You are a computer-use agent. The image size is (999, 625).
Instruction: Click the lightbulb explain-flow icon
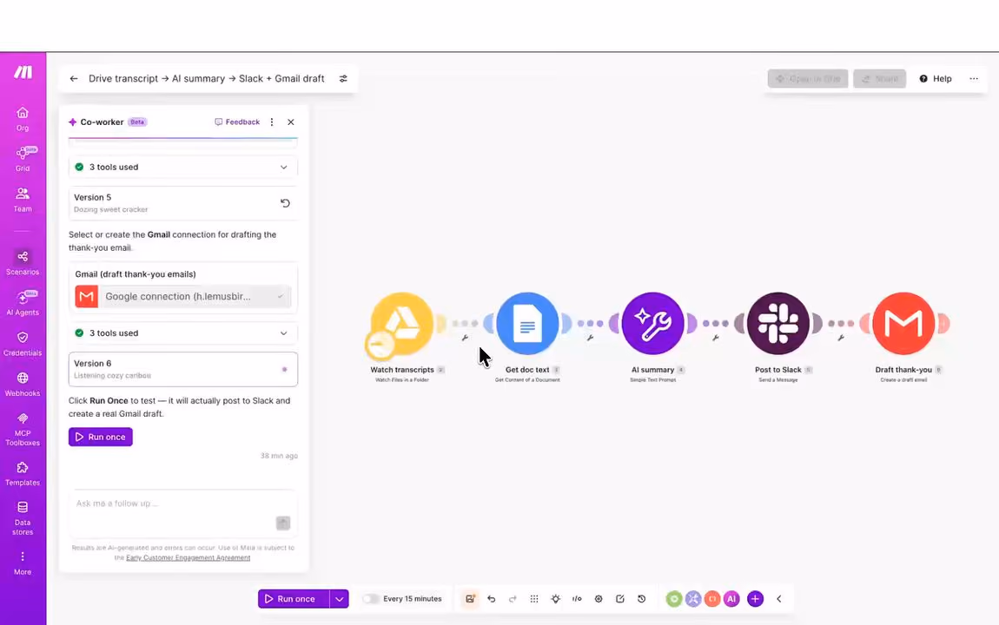click(x=556, y=598)
